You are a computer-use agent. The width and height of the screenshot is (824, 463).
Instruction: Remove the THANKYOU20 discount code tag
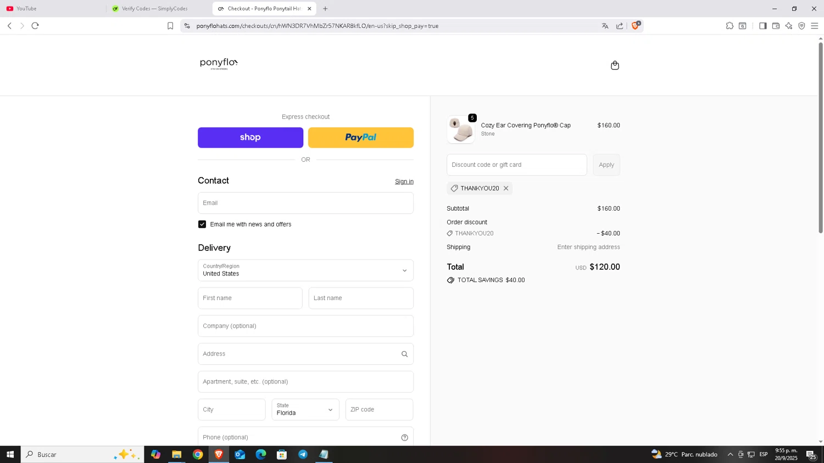pos(506,188)
